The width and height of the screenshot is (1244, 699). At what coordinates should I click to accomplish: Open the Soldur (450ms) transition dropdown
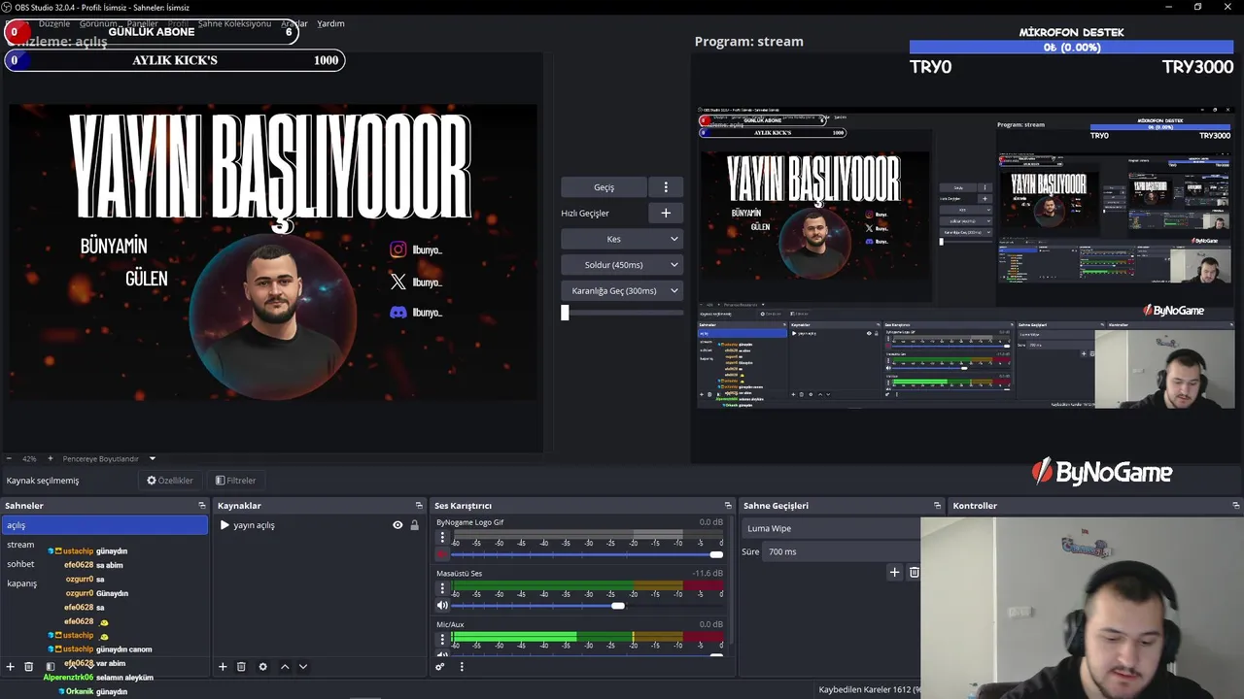[x=622, y=265]
